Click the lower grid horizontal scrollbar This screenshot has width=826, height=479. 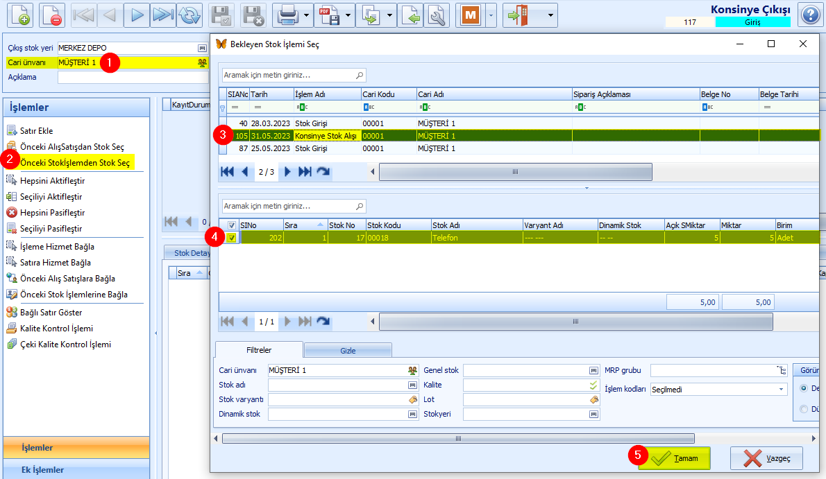[576, 321]
